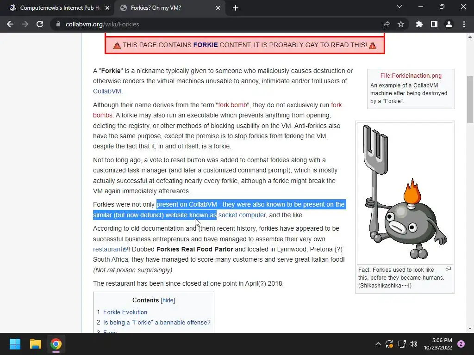Click the sync update tray icon
Screen dimensions: 474x355
(x=389, y=344)
